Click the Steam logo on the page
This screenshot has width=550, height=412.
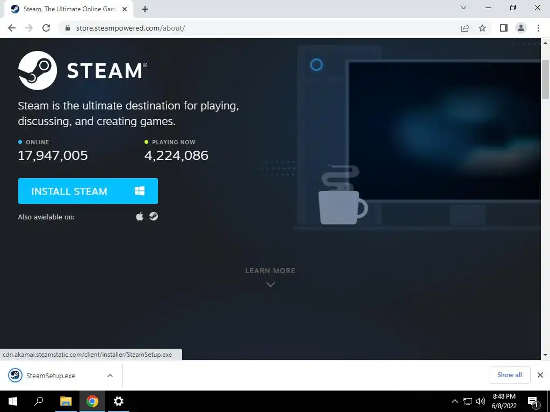coord(83,70)
